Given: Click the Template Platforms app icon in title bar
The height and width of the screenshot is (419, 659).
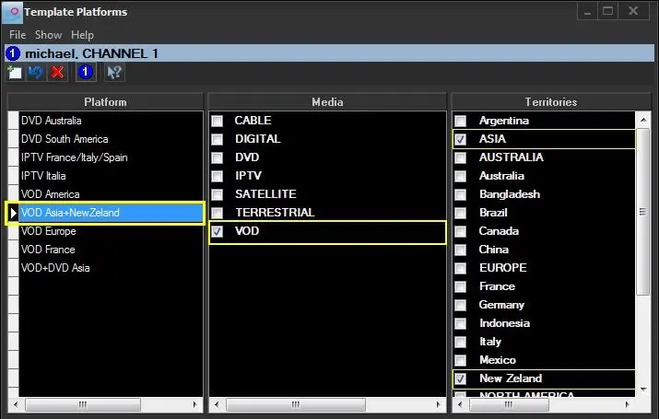Looking at the screenshot, I should [x=12, y=12].
